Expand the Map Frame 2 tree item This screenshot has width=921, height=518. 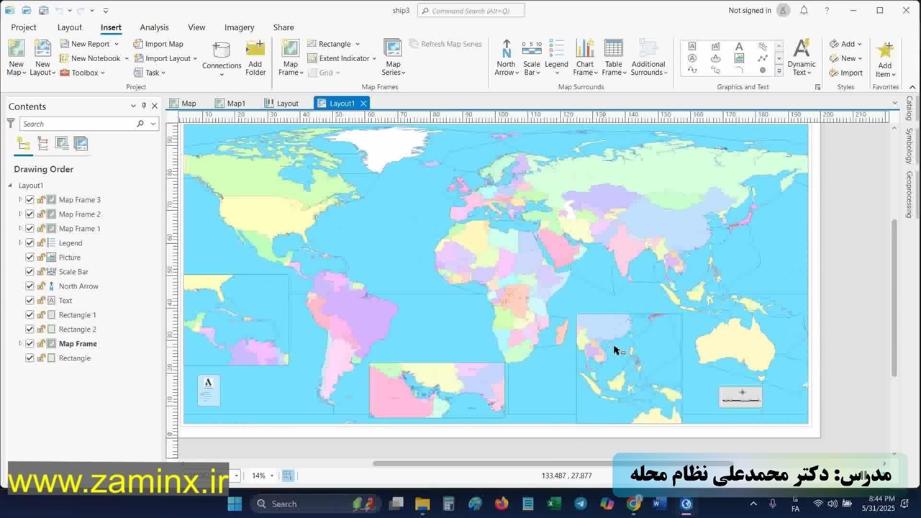[20, 214]
